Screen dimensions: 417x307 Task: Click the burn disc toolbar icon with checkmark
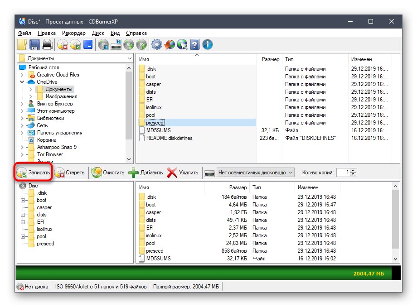(x=75, y=44)
